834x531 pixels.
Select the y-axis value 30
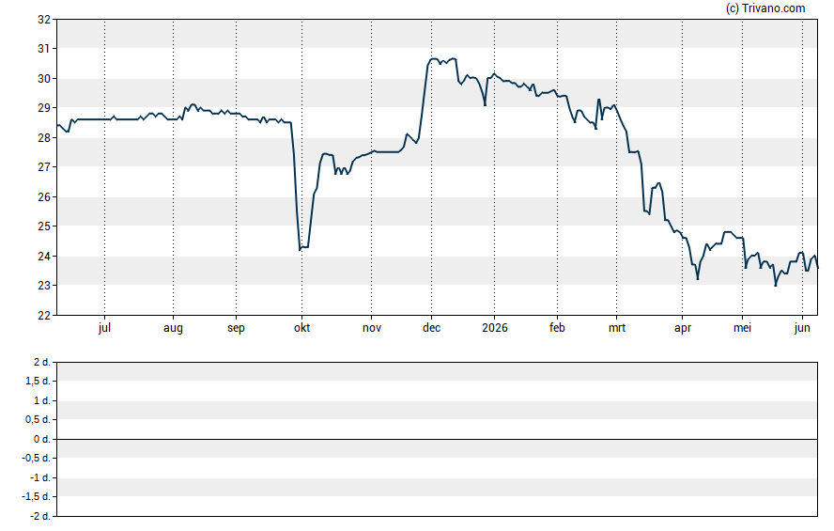[x=44, y=79]
